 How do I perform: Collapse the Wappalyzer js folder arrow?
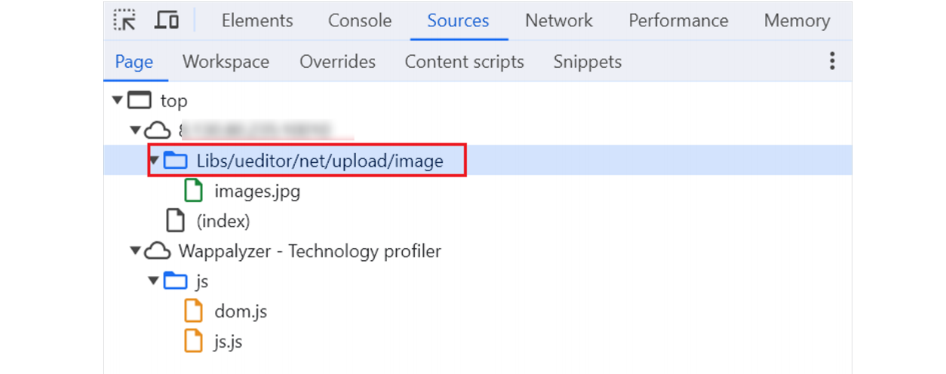(x=154, y=281)
